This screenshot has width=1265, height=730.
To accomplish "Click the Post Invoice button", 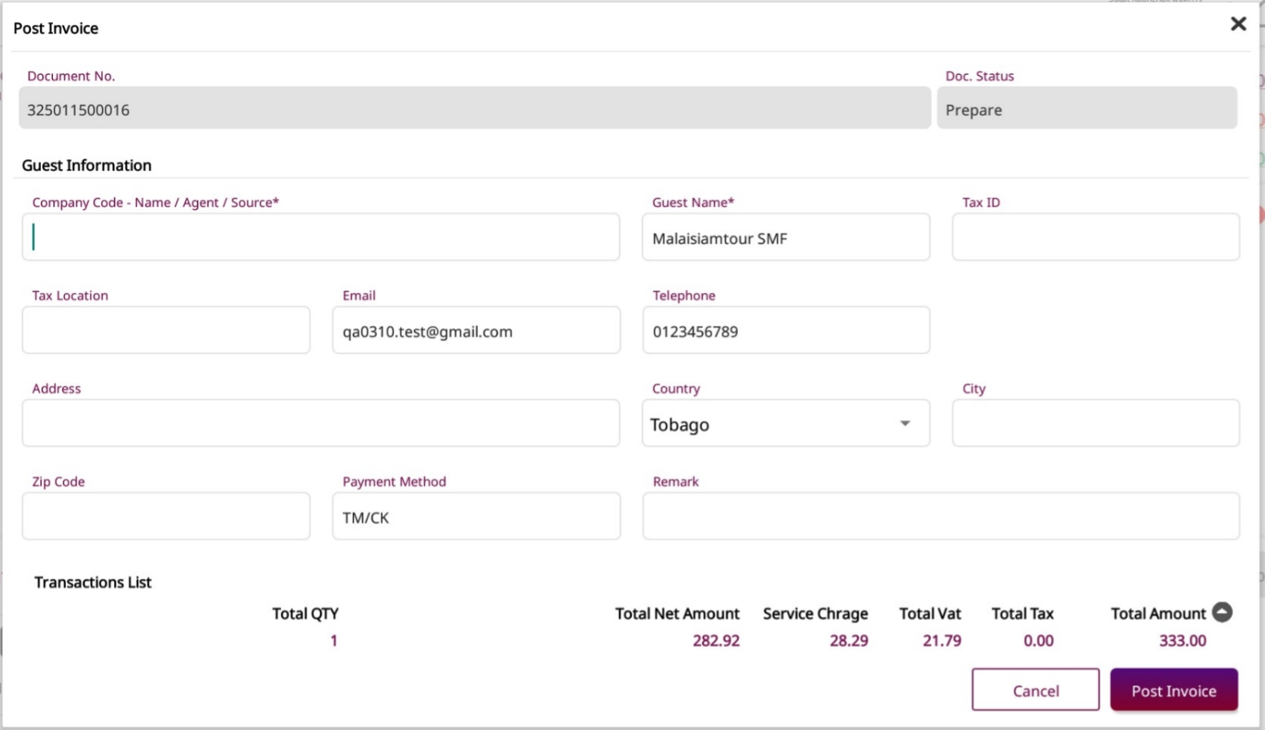I will (1173, 690).
